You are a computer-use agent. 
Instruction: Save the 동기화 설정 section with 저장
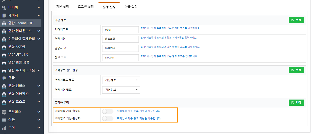(296, 102)
